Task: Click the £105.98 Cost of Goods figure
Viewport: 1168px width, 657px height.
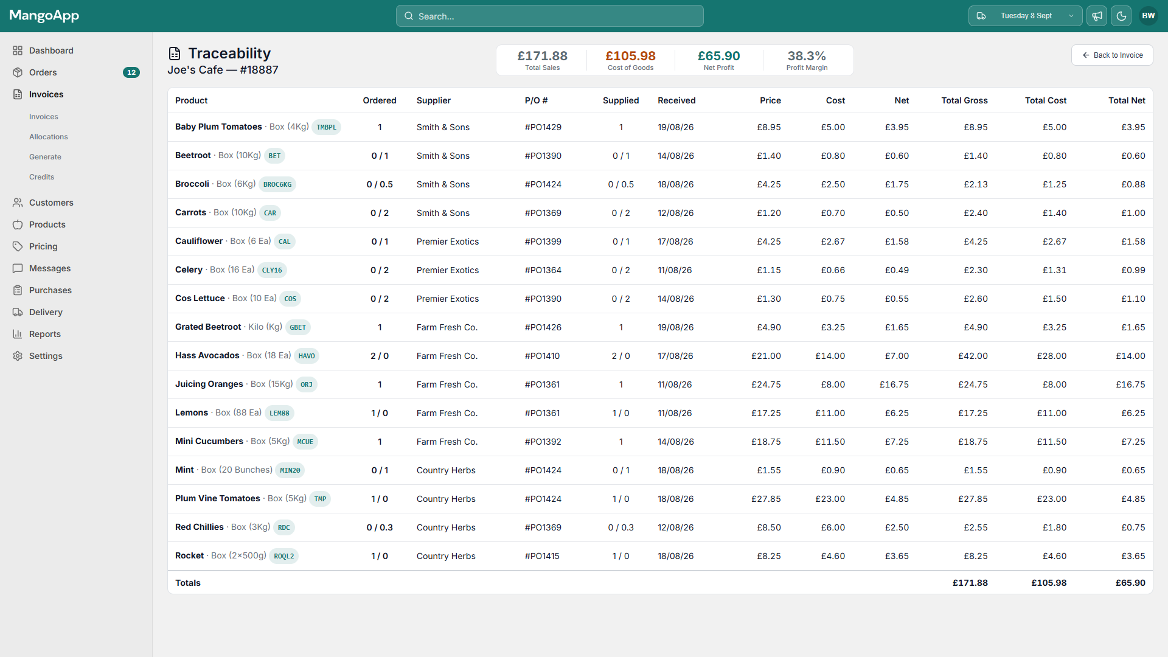Action: (x=630, y=56)
